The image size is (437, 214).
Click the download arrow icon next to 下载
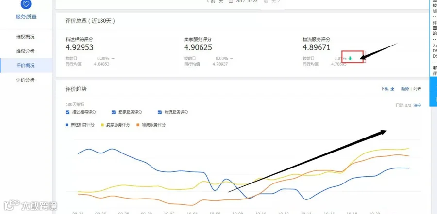coord(392,89)
